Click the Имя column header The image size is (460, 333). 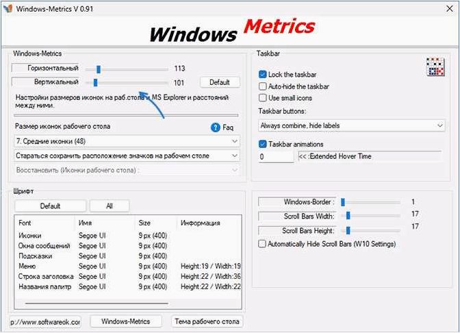(105, 223)
